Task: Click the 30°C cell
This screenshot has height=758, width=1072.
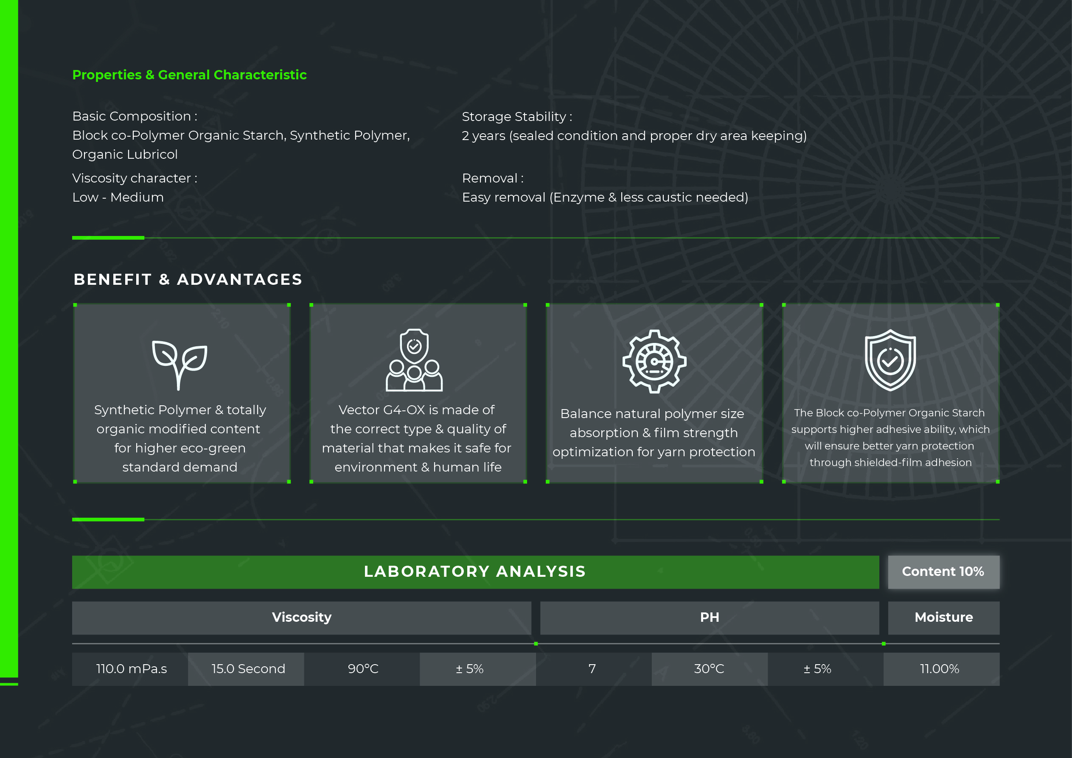Action: point(710,669)
